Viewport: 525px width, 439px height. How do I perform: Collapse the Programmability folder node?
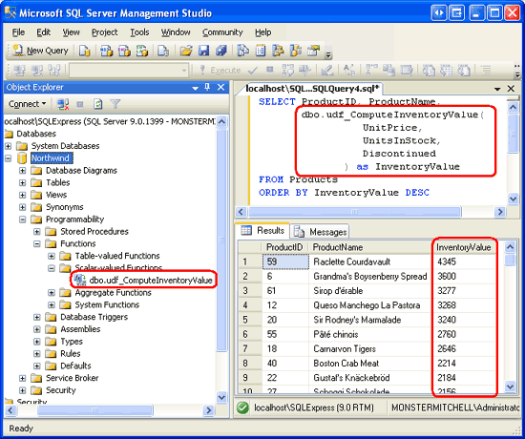point(23,219)
